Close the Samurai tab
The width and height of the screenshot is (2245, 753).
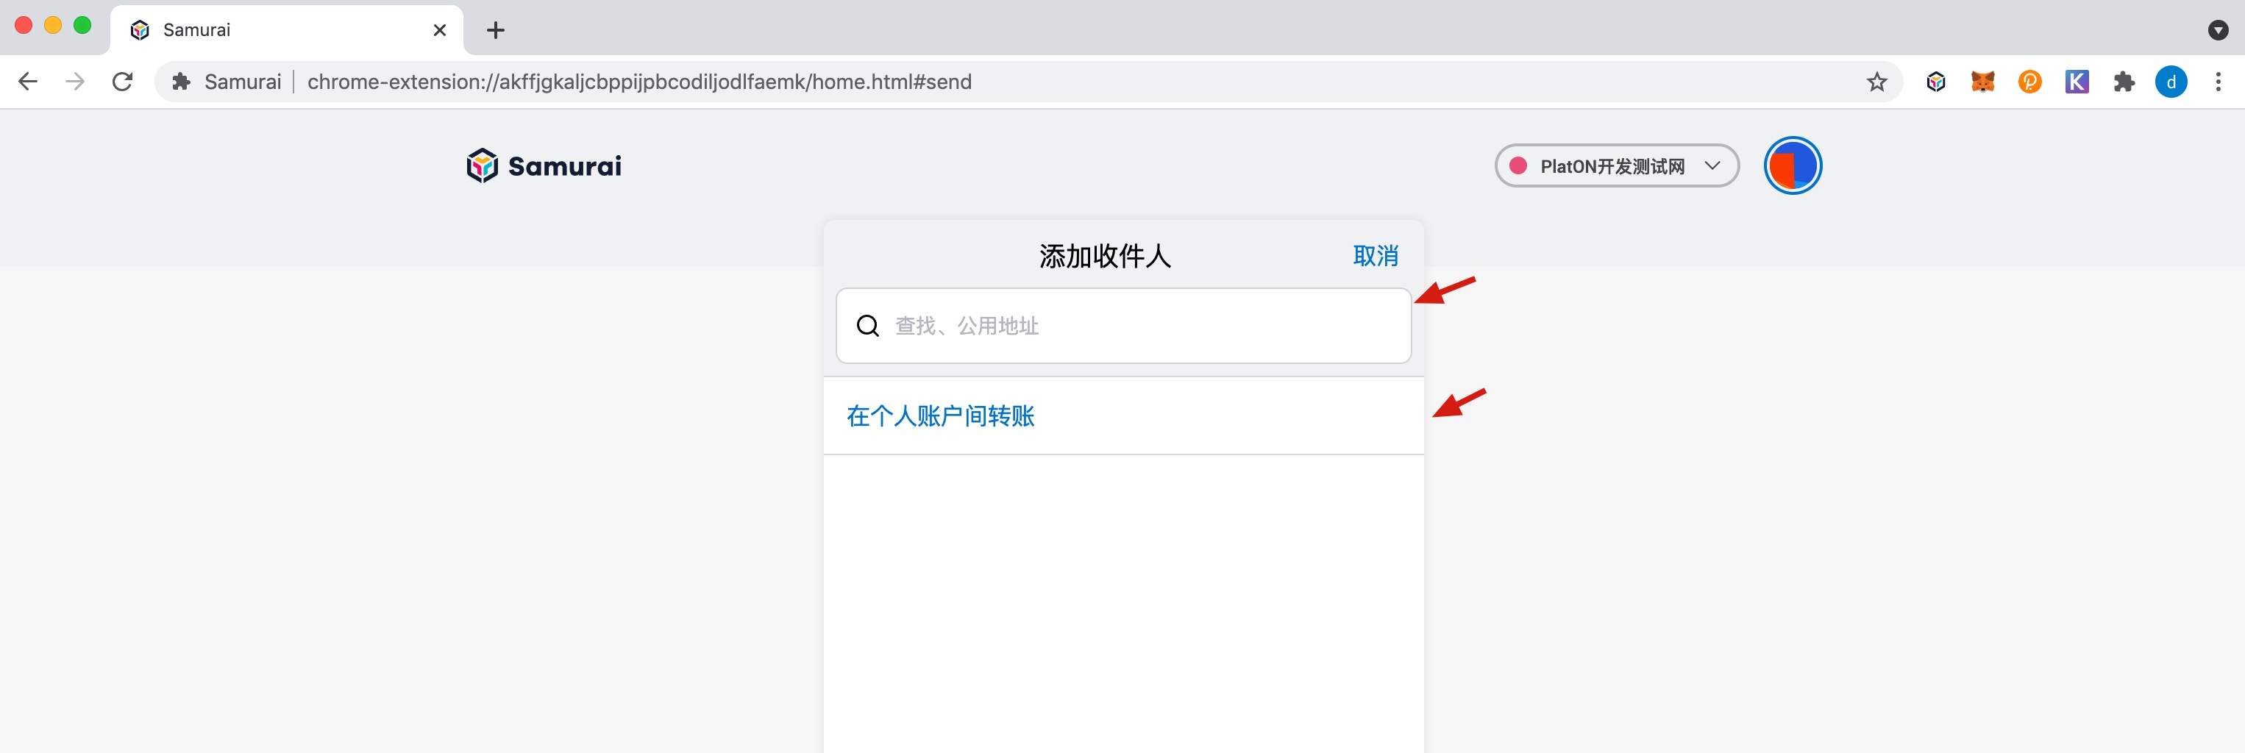tap(440, 29)
